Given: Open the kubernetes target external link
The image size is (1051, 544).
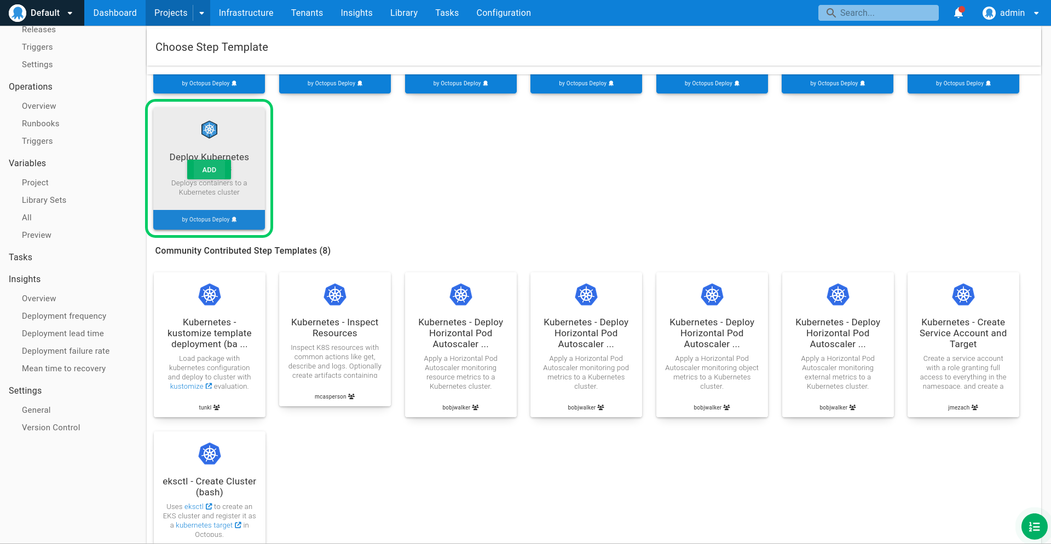Looking at the screenshot, I should tap(209, 525).
